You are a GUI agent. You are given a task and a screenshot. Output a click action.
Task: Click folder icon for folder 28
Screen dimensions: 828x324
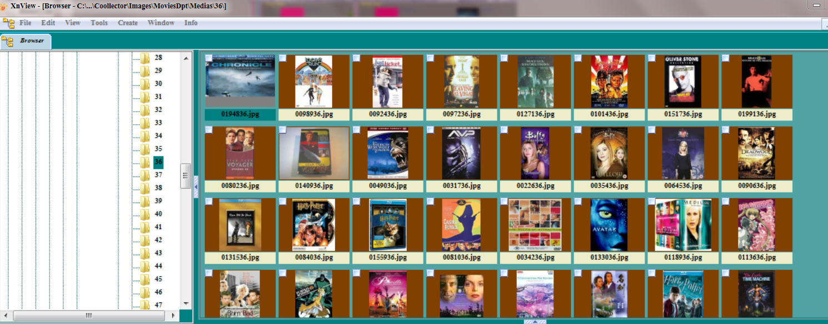tap(145, 58)
